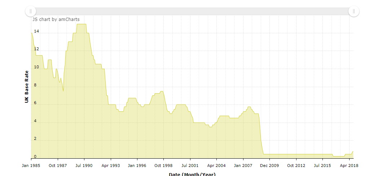Click the 'Apr 2004' date axis label

tap(216, 166)
